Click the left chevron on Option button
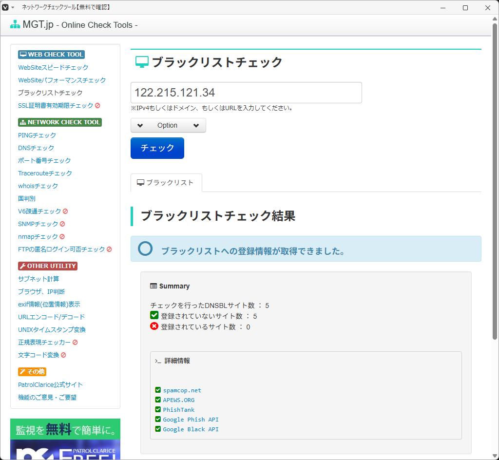 [140, 125]
